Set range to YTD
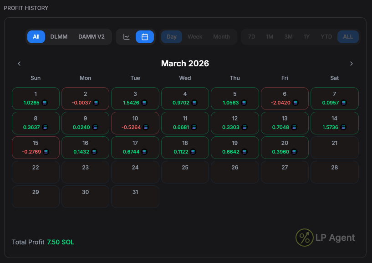Viewport: 372px width, 263px height. coord(326,37)
